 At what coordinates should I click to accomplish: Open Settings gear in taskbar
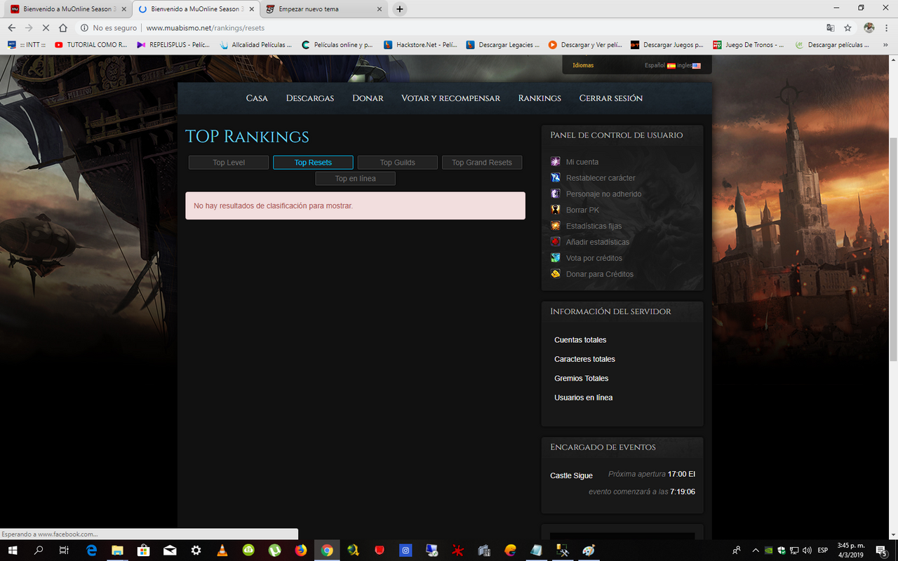196,550
